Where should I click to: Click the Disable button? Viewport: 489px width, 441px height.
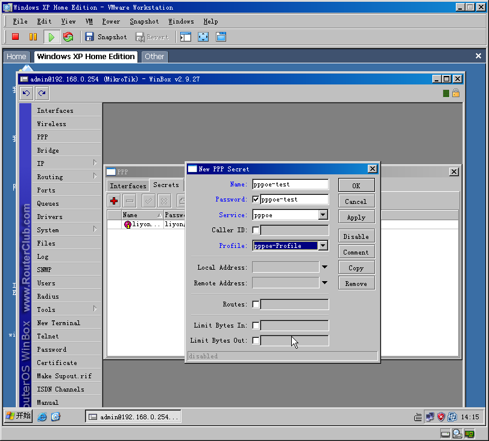[x=356, y=236]
